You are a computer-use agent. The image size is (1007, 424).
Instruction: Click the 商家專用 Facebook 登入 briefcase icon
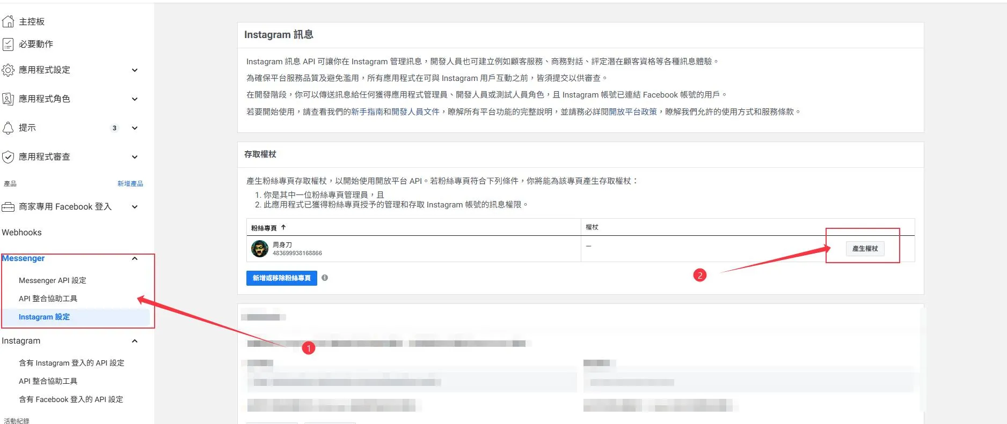(x=8, y=207)
